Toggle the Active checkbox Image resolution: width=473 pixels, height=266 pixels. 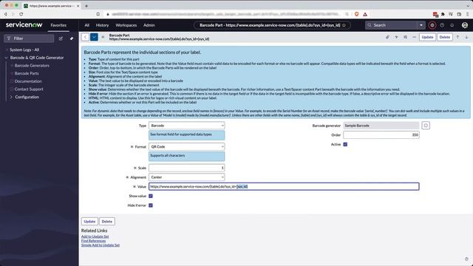345,145
